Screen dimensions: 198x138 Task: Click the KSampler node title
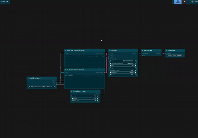[x=114, y=50]
